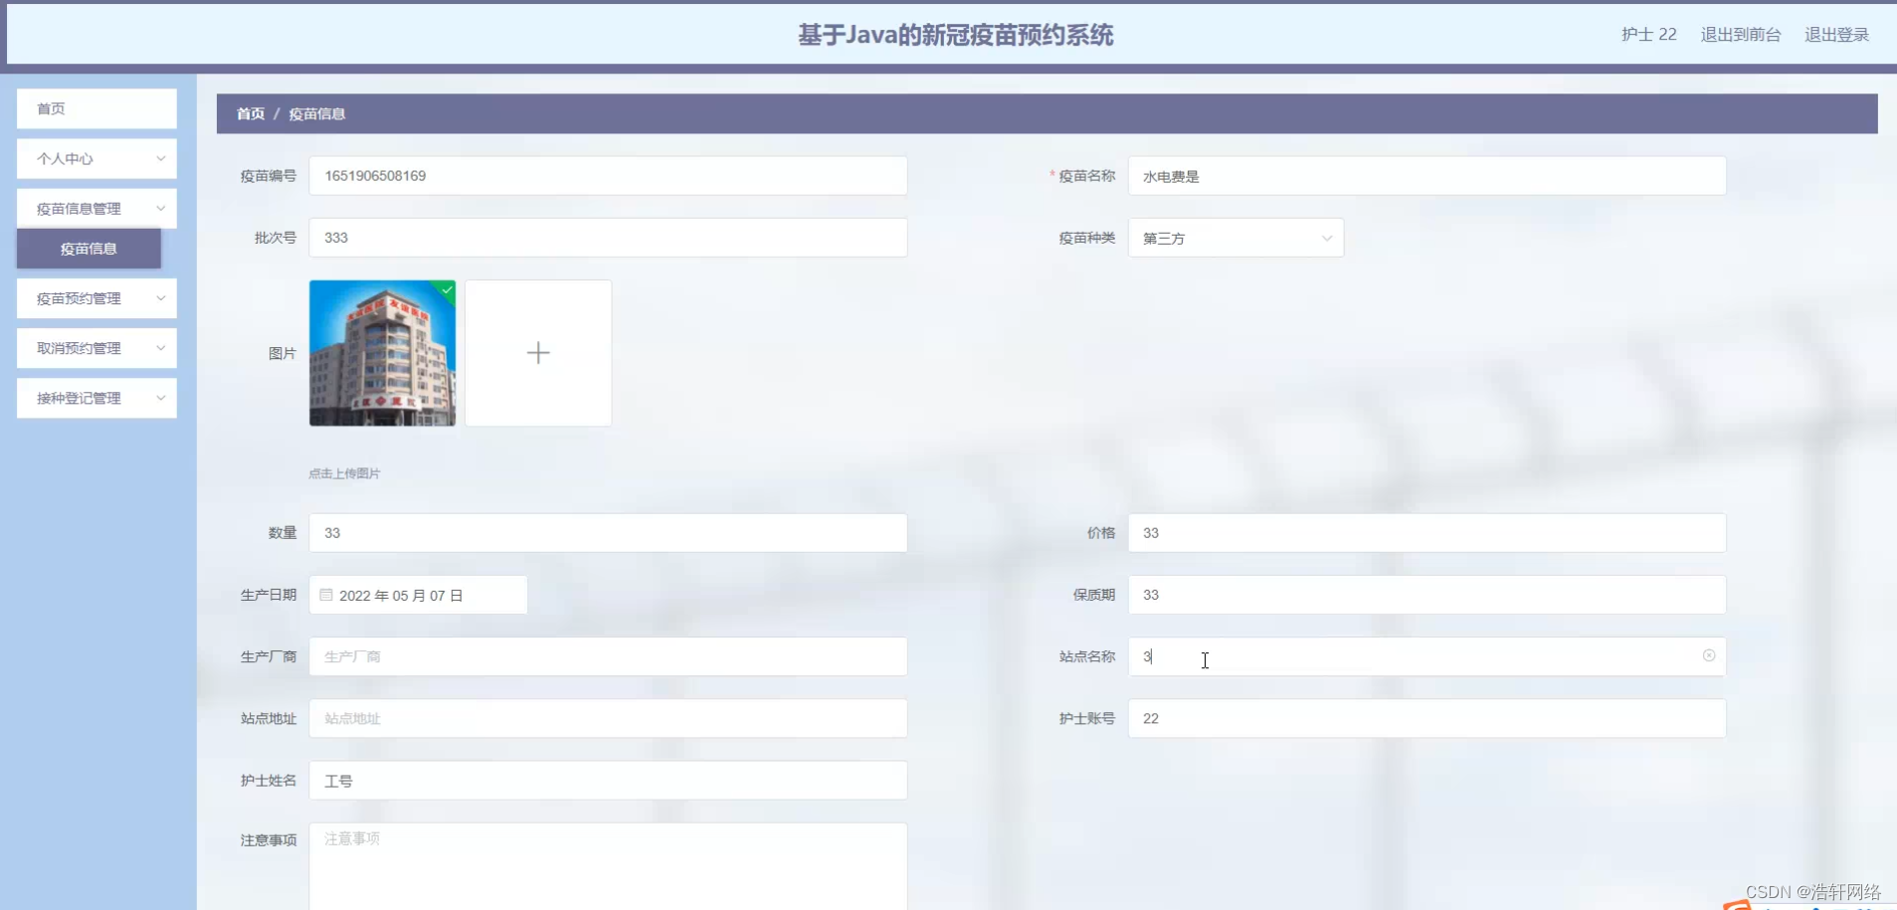Image resolution: width=1897 pixels, height=910 pixels.
Task: Click the green checkmark on uploaded image
Action: [446, 290]
